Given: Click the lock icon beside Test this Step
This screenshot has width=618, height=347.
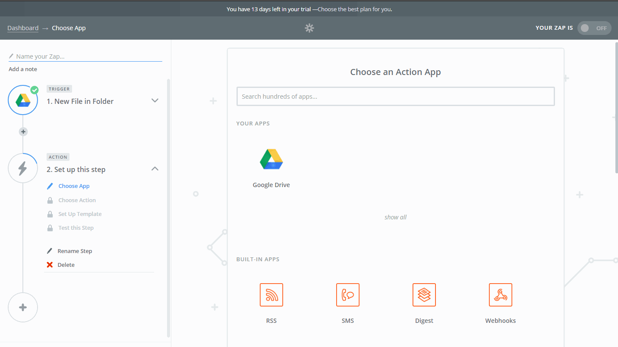Looking at the screenshot, I should coord(50,228).
